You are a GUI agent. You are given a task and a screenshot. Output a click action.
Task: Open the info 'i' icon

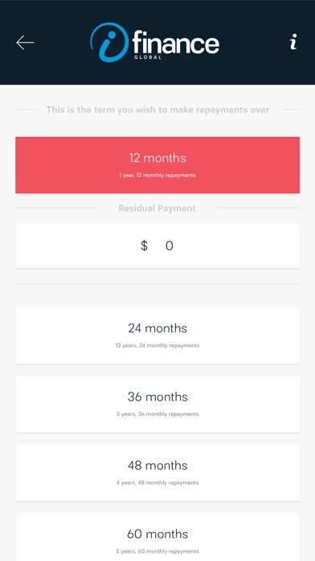pyautogui.click(x=292, y=42)
